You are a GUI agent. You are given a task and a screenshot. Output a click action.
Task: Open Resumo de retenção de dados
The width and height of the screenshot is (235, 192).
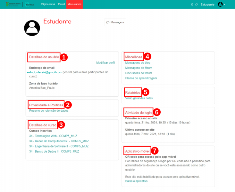click(49, 111)
